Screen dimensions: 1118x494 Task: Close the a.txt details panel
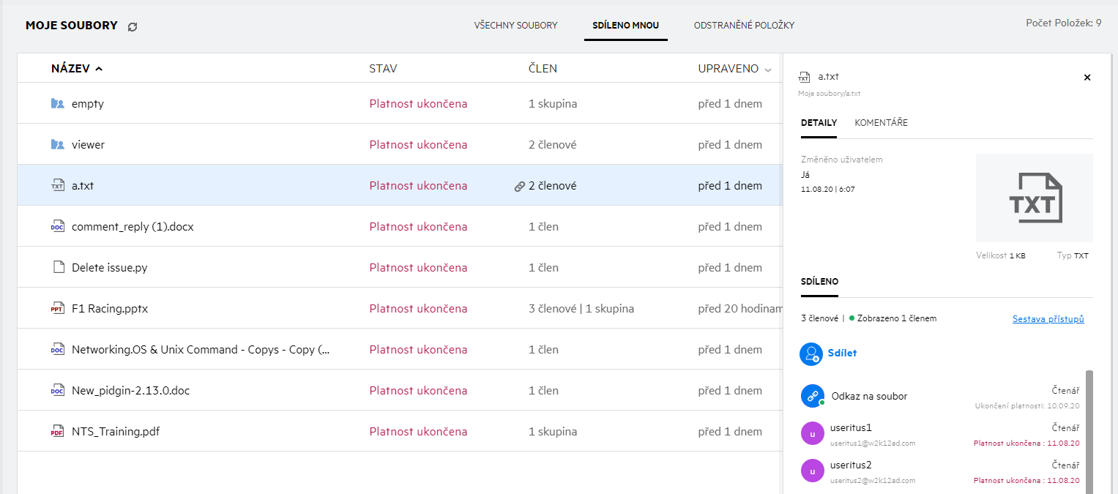click(1087, 78)
